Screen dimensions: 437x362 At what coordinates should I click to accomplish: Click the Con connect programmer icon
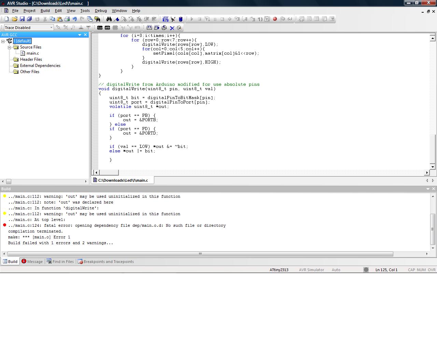coord(100,28)
